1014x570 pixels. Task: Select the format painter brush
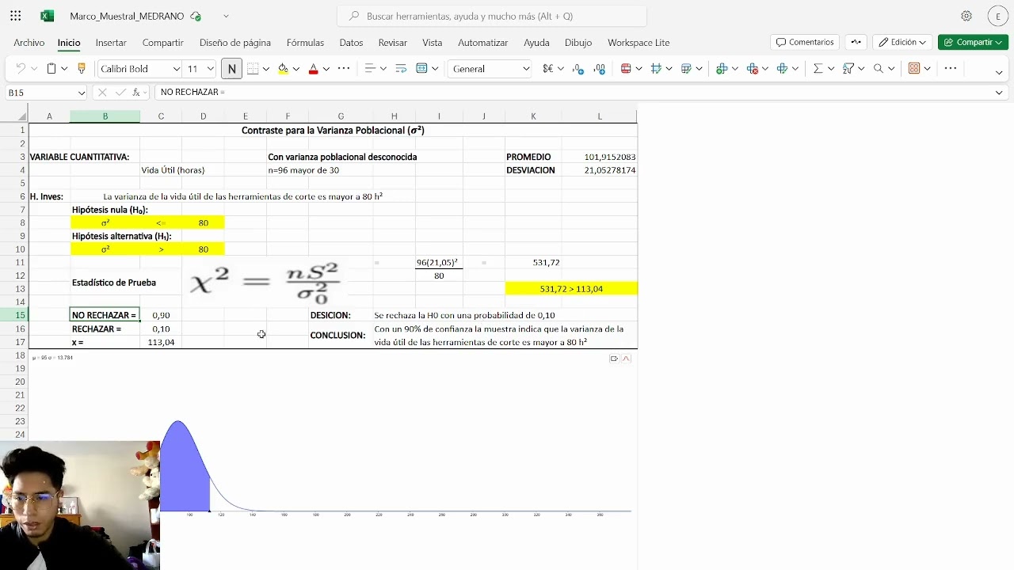(81, 69)
